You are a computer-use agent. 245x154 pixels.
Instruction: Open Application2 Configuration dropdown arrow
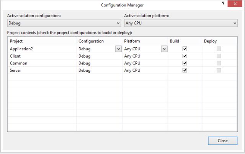click(118, 49)
